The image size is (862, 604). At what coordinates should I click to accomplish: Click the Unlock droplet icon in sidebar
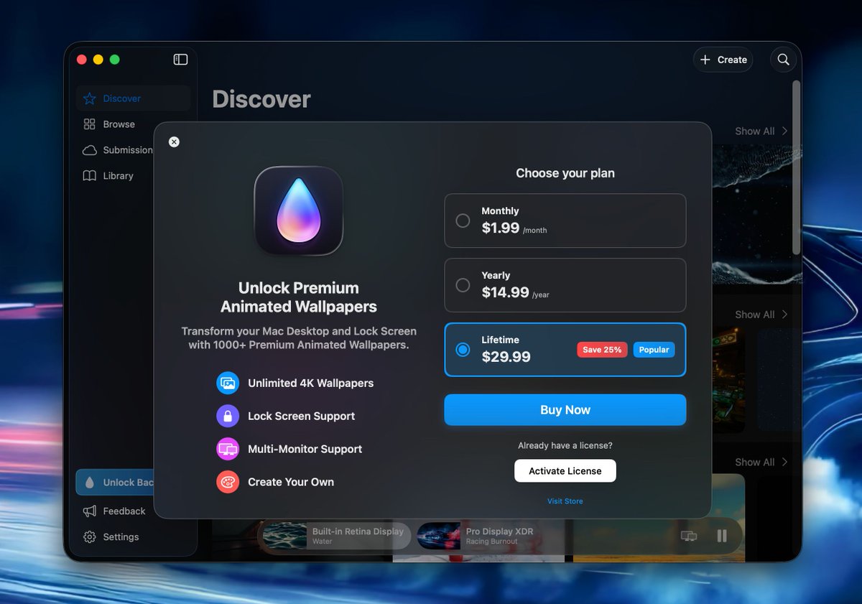point(89,483)
